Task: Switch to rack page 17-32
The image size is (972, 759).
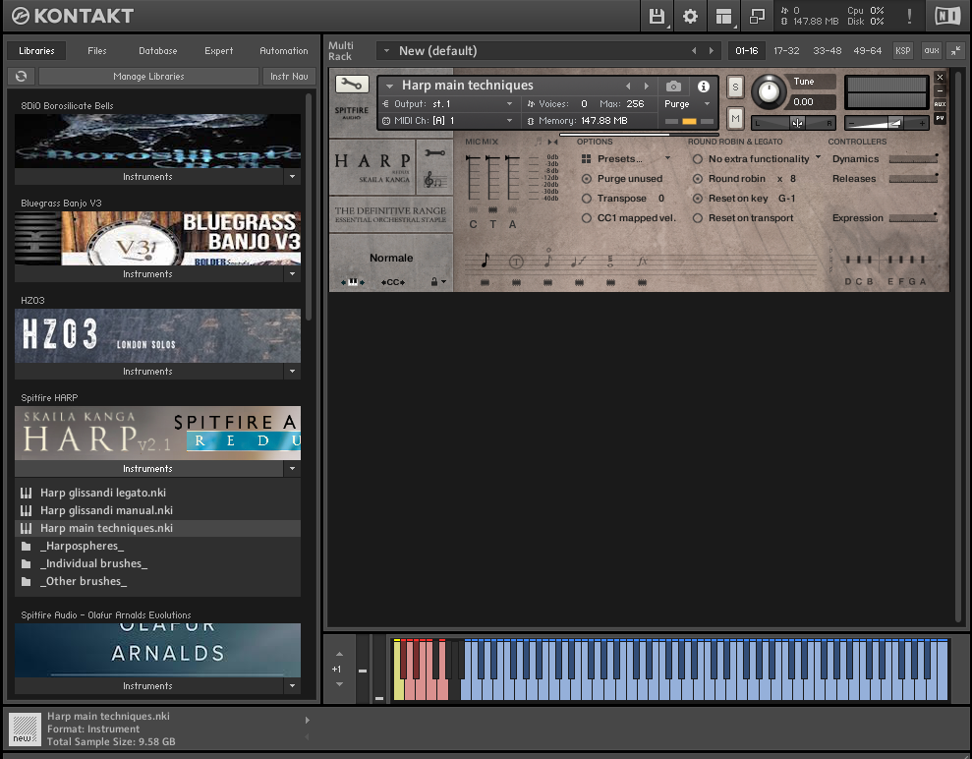Action: (786, 51)
